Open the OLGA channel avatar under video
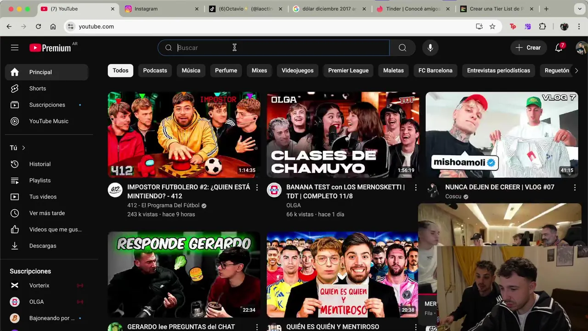Screen dimensions: 588x331 point(274,190)
